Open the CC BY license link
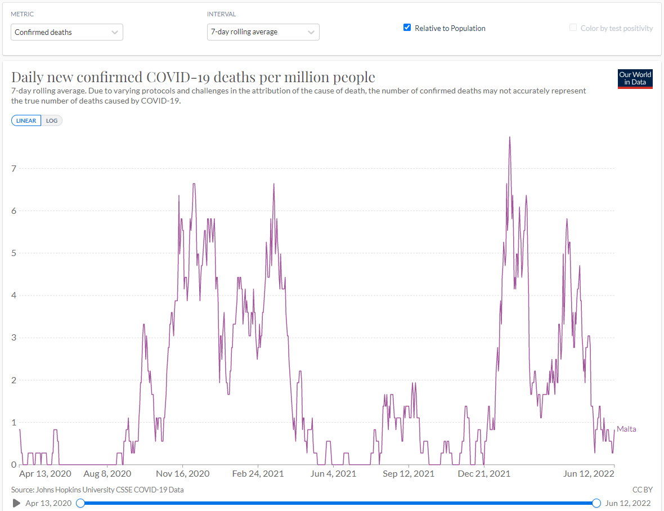Screen dimensions: 664x511 [642, 490]
